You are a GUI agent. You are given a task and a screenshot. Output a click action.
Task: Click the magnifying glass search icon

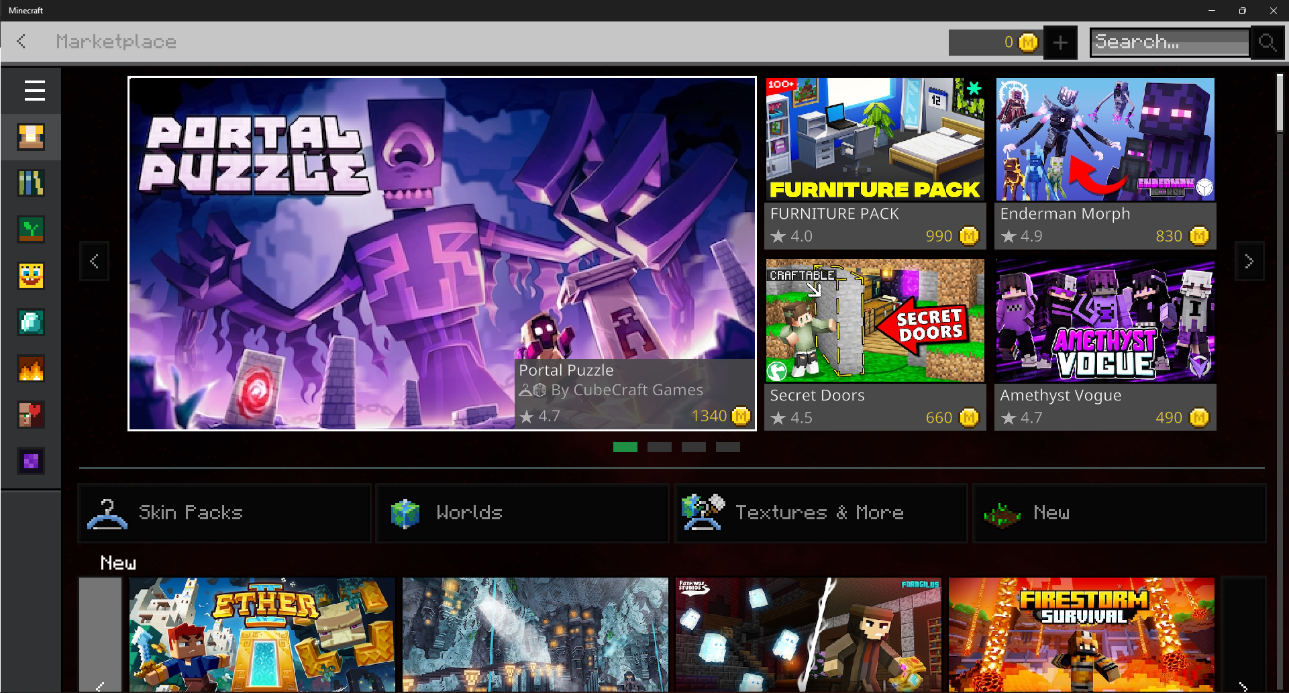[x=1267, y=42]
